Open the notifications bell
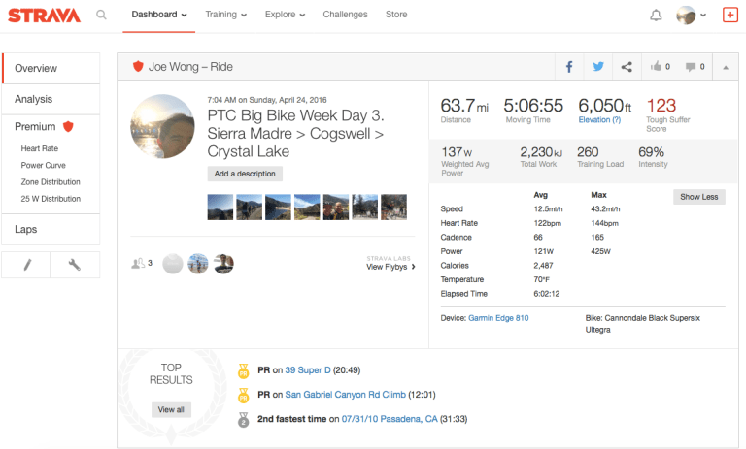 point(656,16)
